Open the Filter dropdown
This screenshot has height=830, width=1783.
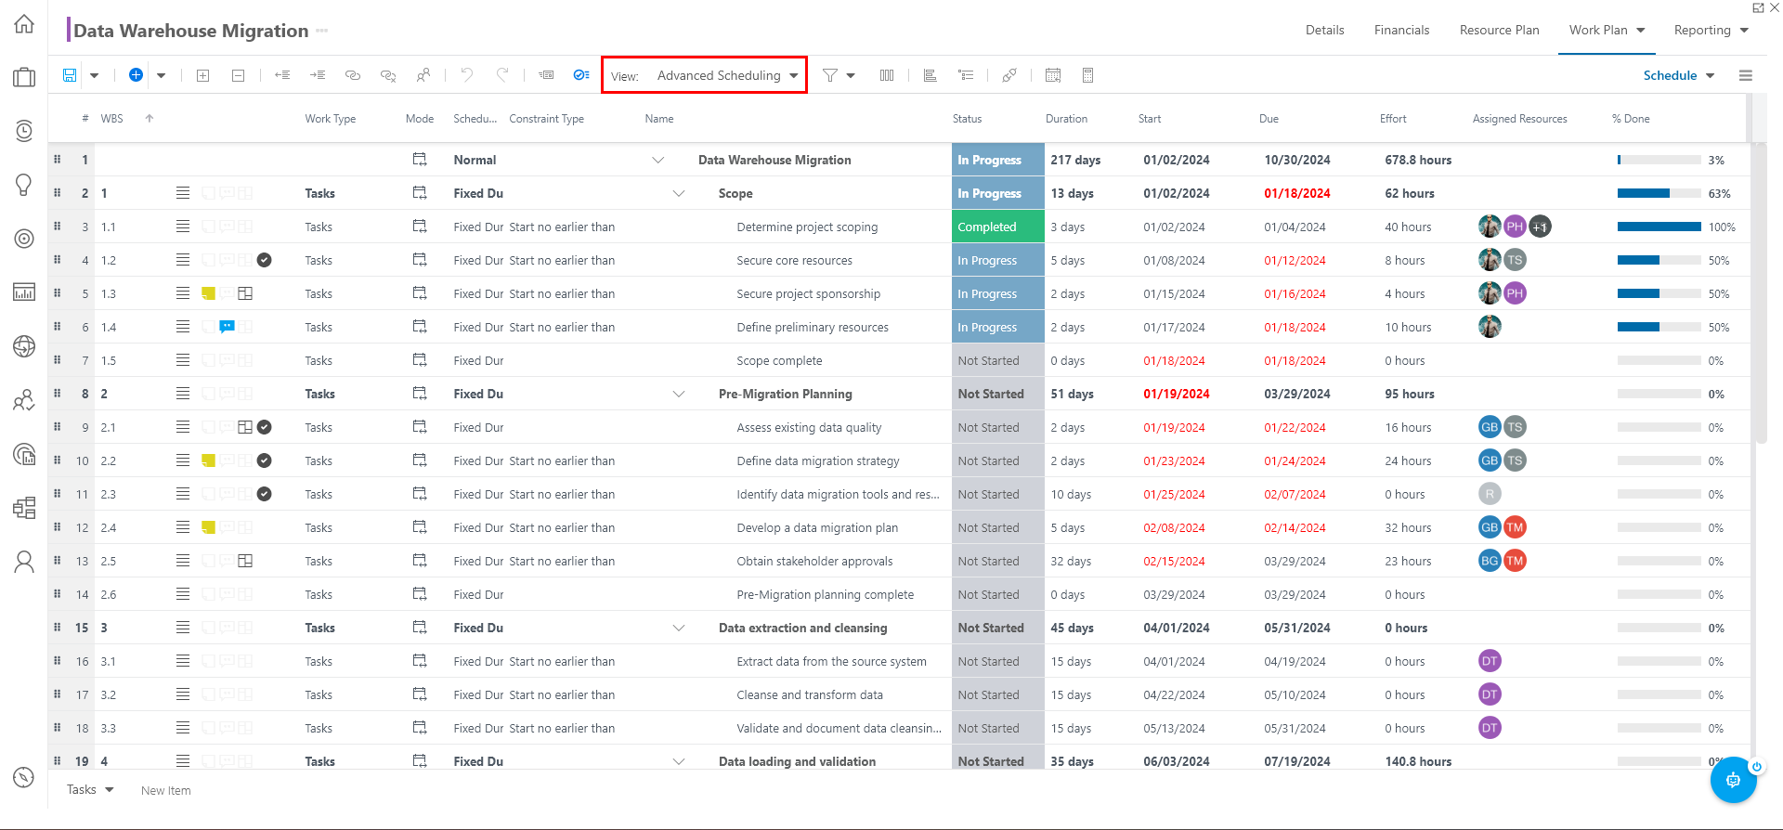(839, 75)
